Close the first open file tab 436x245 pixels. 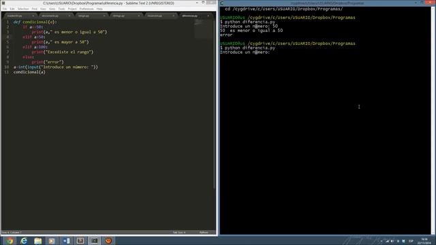click(x=33, y=16)
